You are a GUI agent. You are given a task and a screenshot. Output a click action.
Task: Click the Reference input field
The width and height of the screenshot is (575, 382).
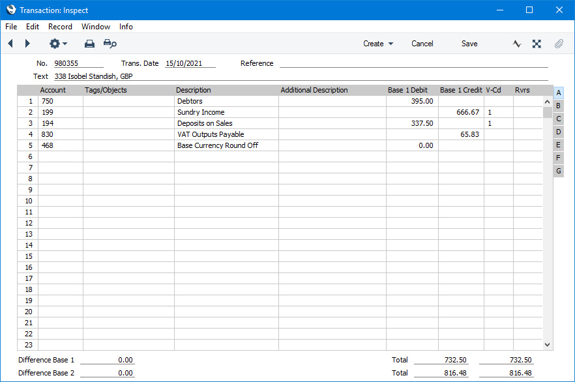click(x=413, y=63)
